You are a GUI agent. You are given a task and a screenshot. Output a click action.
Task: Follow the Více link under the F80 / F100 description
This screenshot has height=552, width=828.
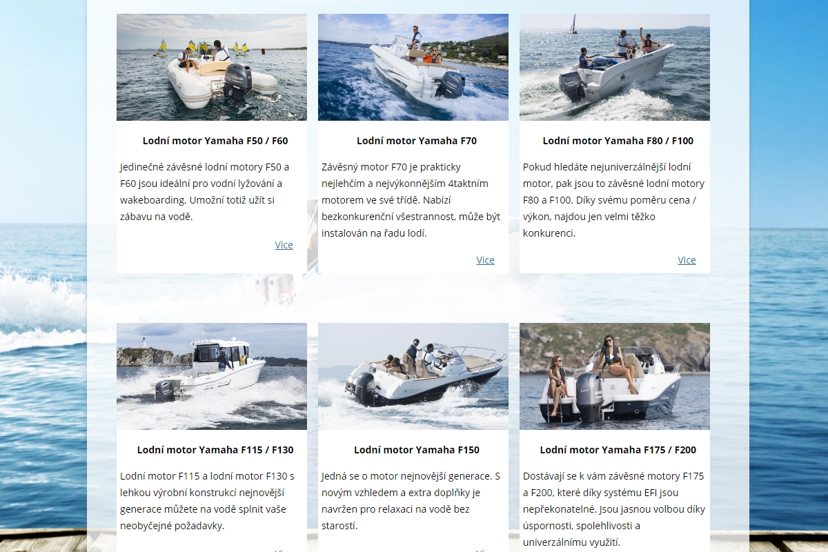687,260
